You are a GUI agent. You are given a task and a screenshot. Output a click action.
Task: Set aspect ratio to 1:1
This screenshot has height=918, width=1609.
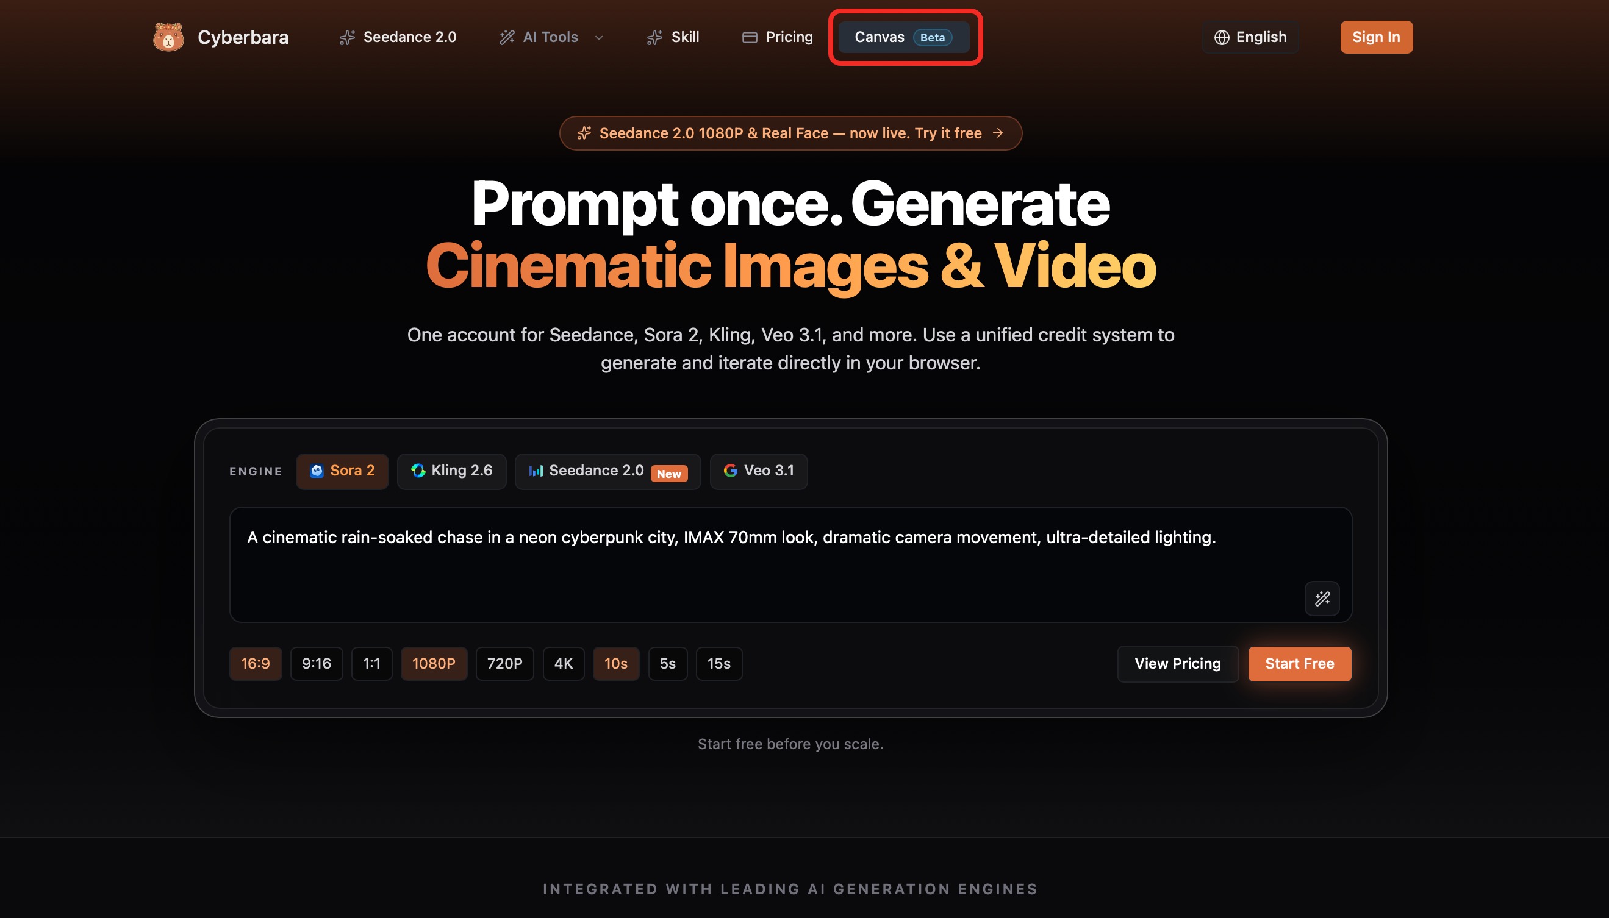click(371, 664)
